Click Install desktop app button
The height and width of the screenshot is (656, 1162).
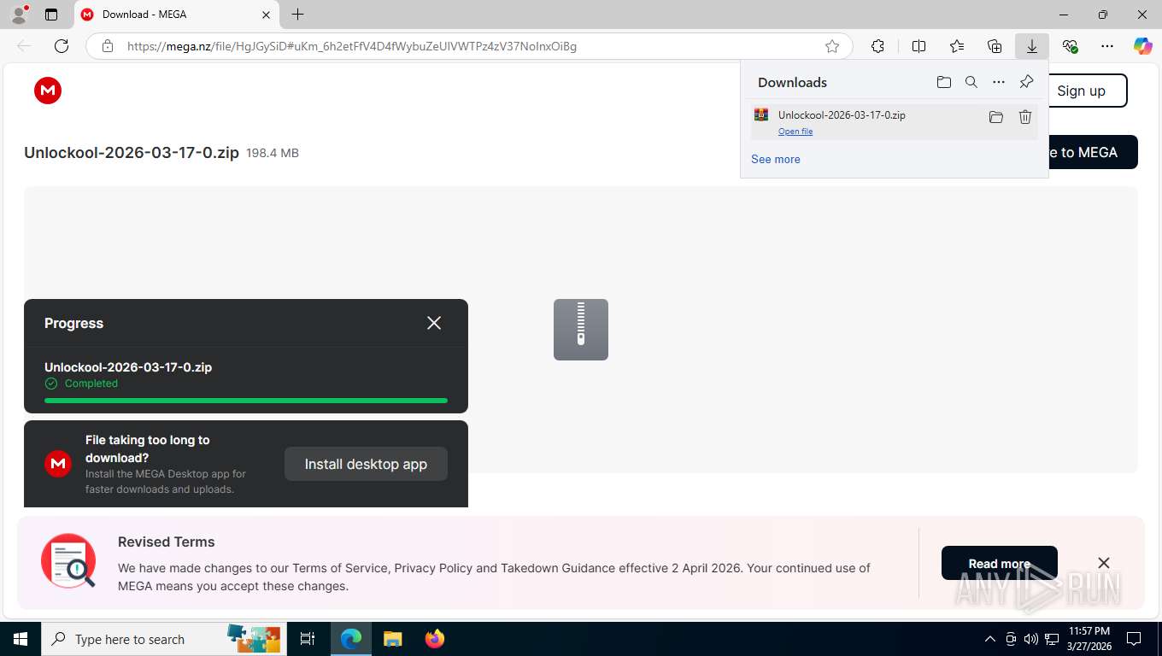(366, 464)
